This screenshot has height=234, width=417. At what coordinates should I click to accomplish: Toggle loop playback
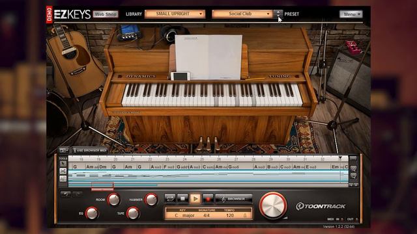point(170,199)
